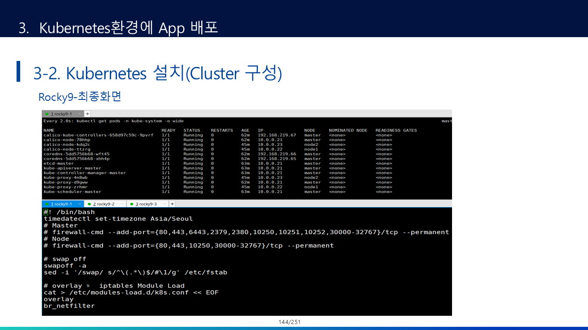Click the page number 144/251
Screen dimensions: 588x330
pos(289,322)
